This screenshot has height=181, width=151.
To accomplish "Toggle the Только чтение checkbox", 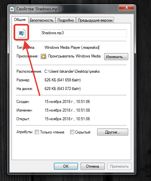I will pyautogui.click(x=37, y=132).
